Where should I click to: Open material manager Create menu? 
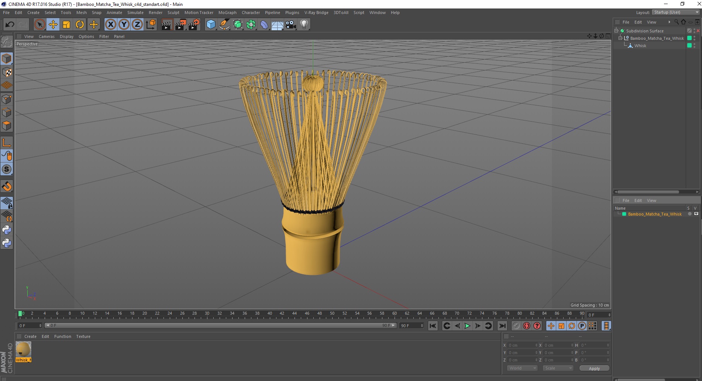[x=30, y=336]
